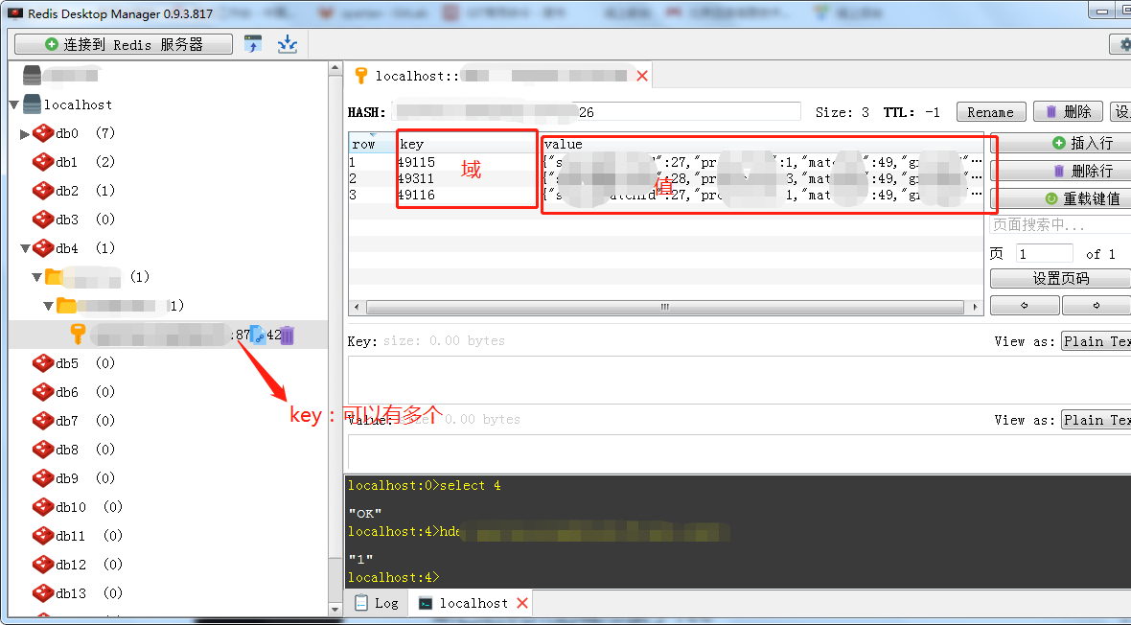Expand the db0 database node
Screen dimensions: 1131x625
click(x=25, y=133)
